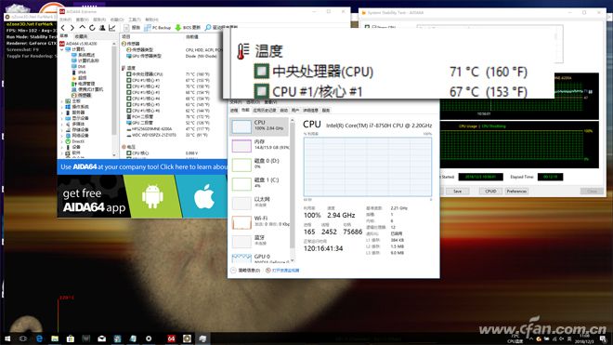Click CPUID in System Stability Test

490,192
